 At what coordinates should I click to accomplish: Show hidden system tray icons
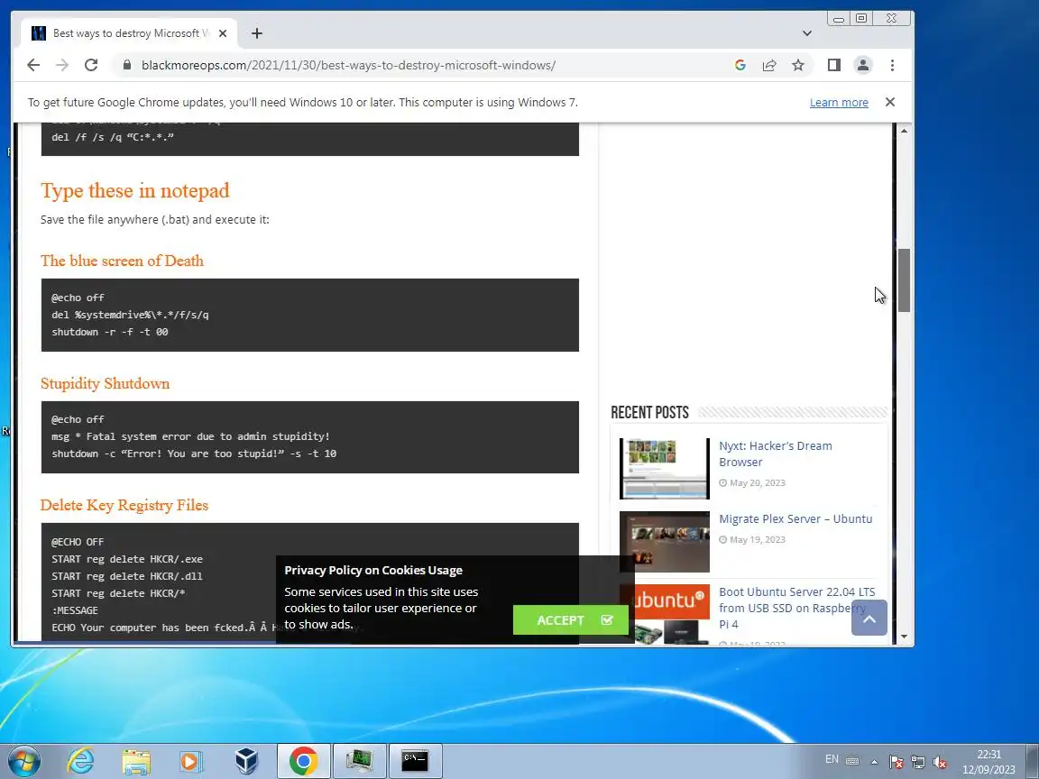tap(874, 762)
